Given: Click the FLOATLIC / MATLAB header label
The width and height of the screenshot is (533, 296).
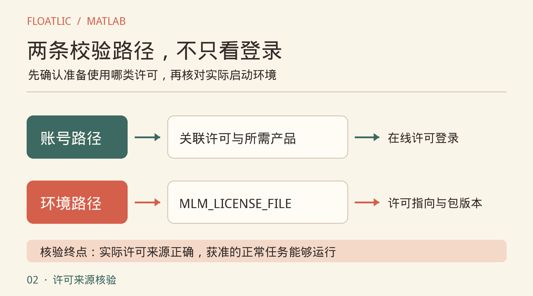Looking at the screenshot, I should [x=76, y=21].
